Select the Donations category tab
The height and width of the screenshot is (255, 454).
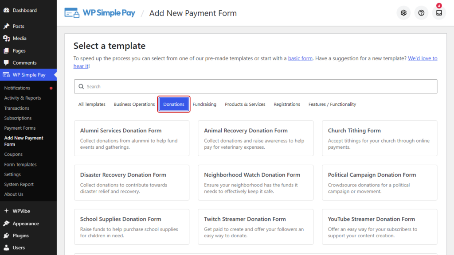click(174, 104)
